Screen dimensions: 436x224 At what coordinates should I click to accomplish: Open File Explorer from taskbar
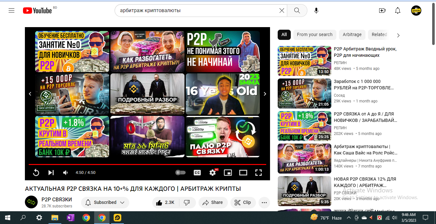pos(55,218)
